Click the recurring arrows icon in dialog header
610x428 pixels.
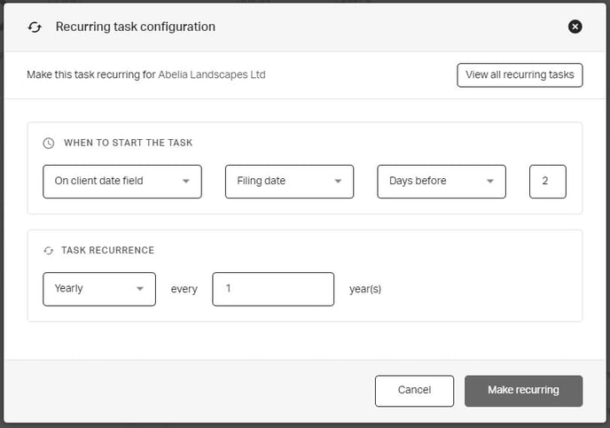pyautogui.click(x=35, y=27)
